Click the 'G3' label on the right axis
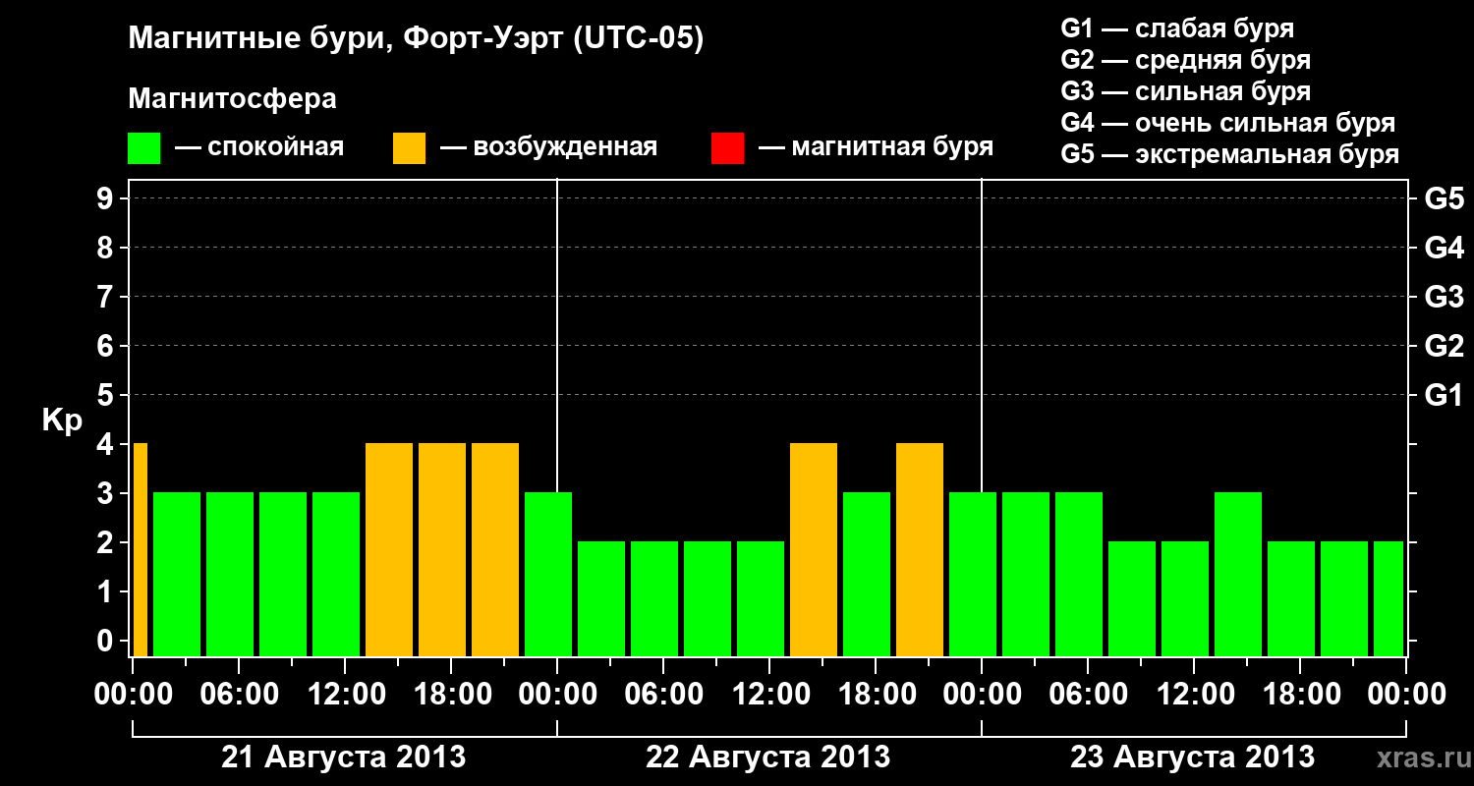This screenshot has width=1474, height=786. click(1444, 297)
